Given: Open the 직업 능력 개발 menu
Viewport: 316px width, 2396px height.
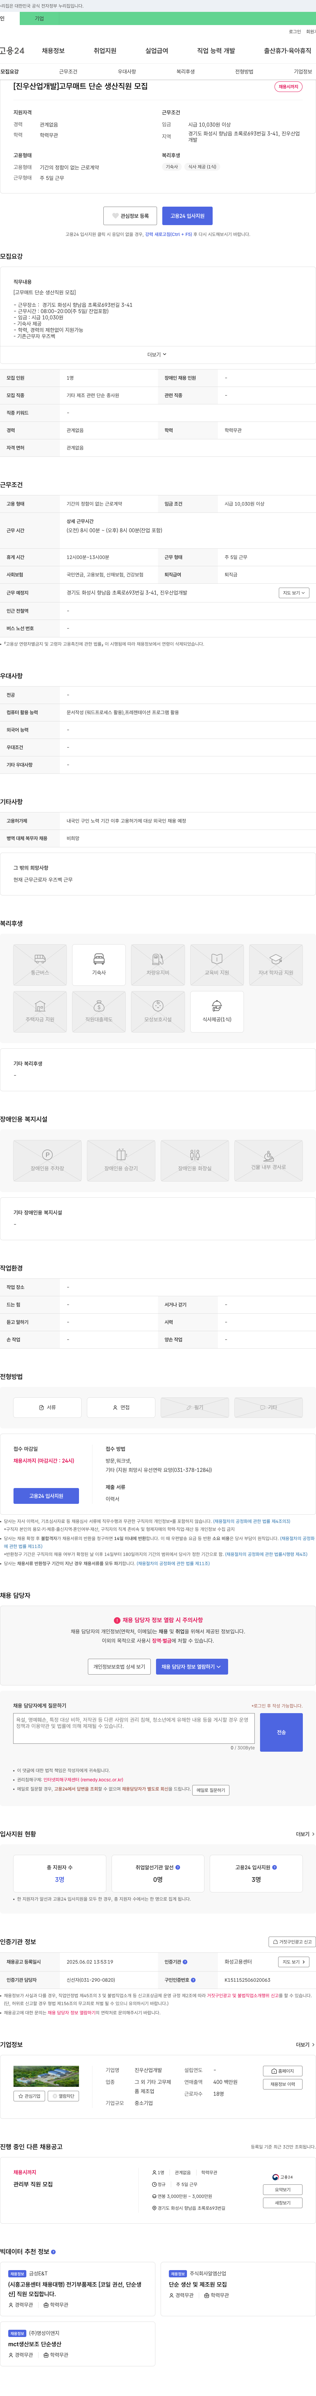Looking at the screenshot, I should click(216, 51).
